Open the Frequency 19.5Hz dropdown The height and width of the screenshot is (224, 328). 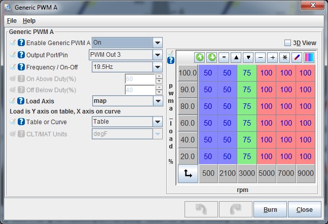158,67
